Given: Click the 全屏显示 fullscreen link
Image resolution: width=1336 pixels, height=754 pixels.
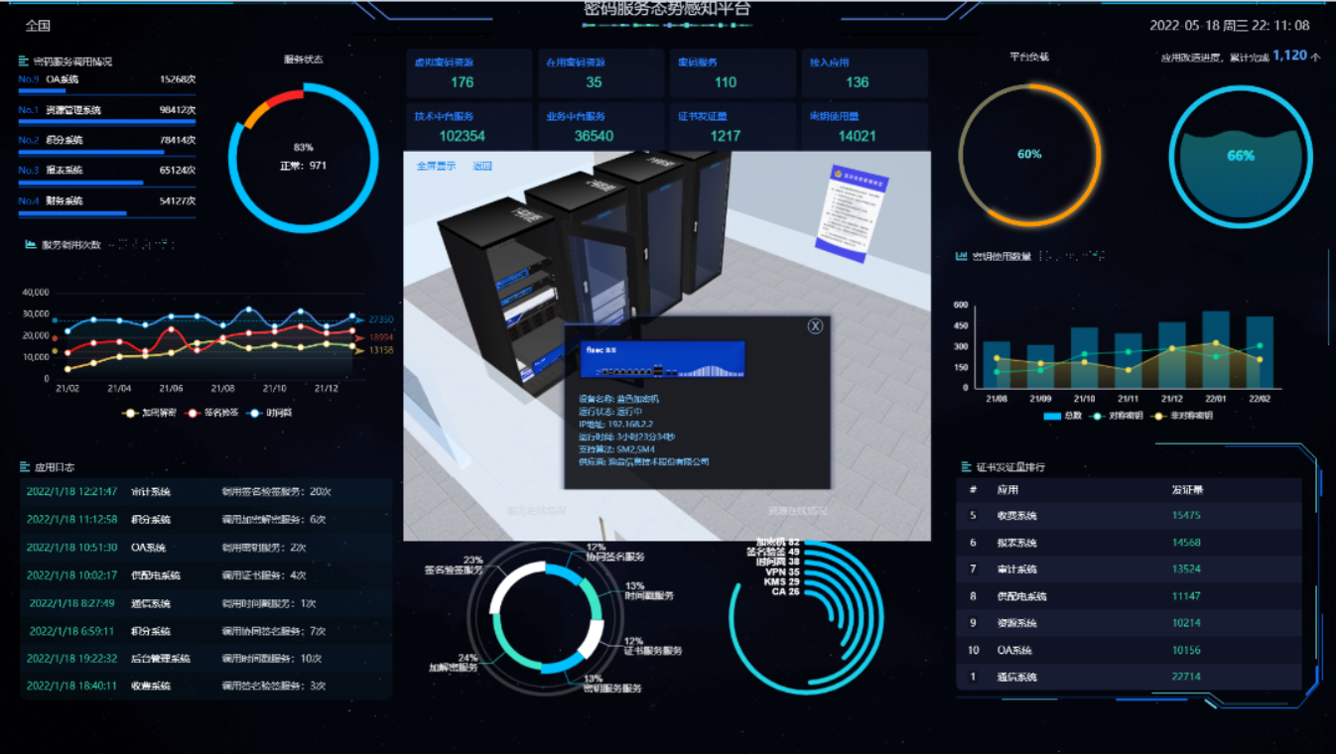Looking at the screenshot, I should pyautogui.click(x=436, y=166).
